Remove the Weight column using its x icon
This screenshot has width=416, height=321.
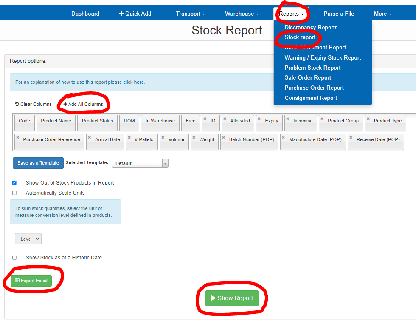tap(193, 137)
